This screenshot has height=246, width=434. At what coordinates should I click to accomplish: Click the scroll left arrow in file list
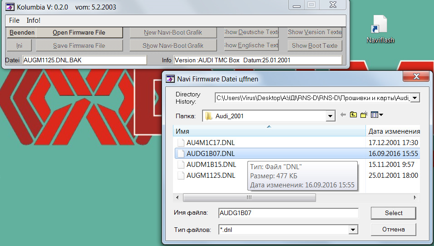pos(178,197)
